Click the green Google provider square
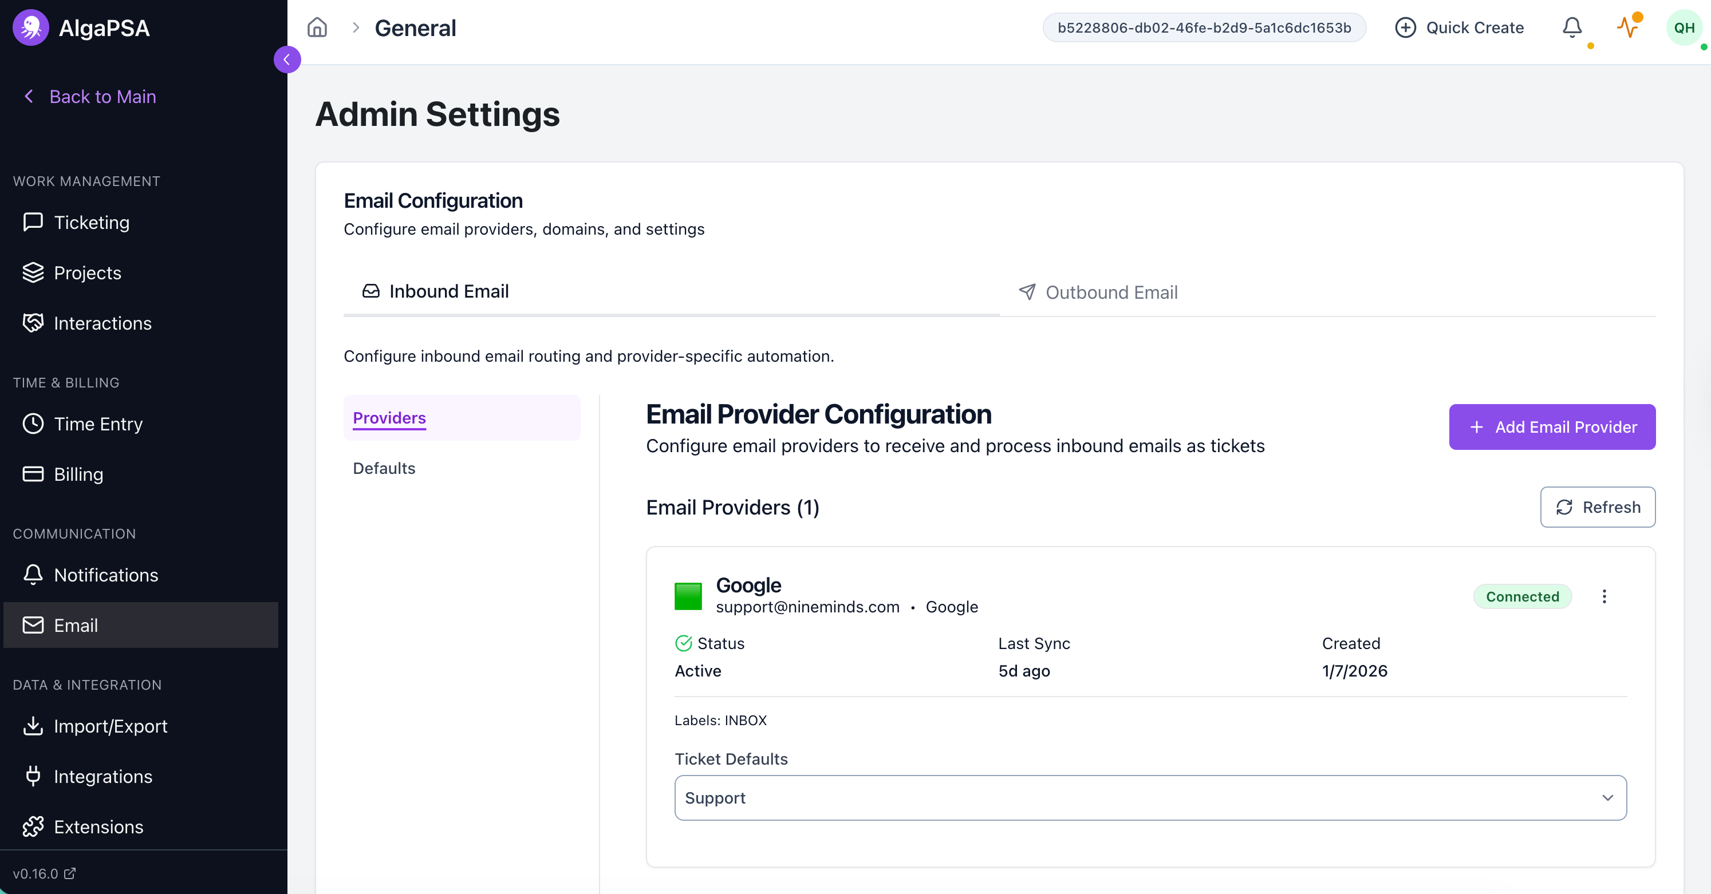 [x=688, y=596]
